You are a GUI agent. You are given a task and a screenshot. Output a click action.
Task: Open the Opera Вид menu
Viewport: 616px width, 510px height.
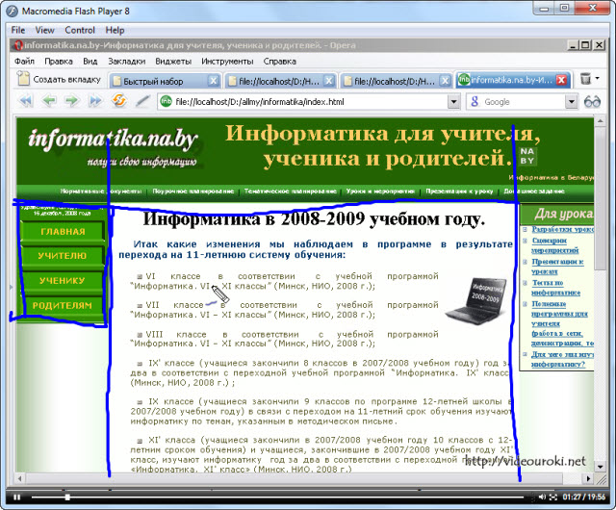[x=90, y=62]
